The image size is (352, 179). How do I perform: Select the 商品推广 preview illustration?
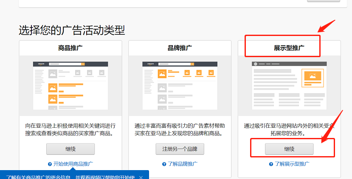[70, 86]
